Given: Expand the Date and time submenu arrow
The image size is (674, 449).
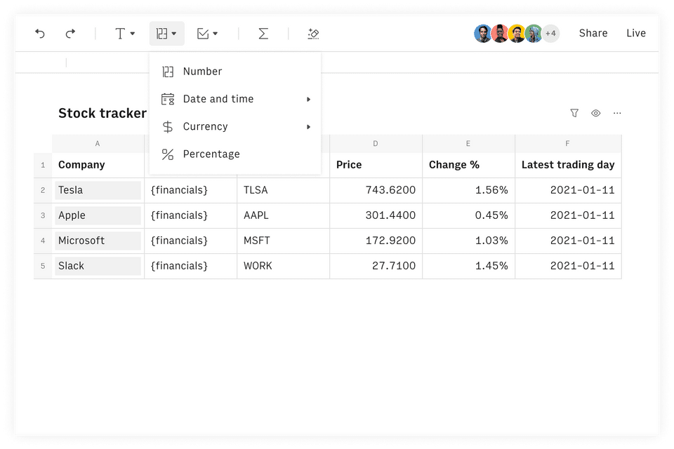Looking at the screenshot, I should click(x=308, y=99).
